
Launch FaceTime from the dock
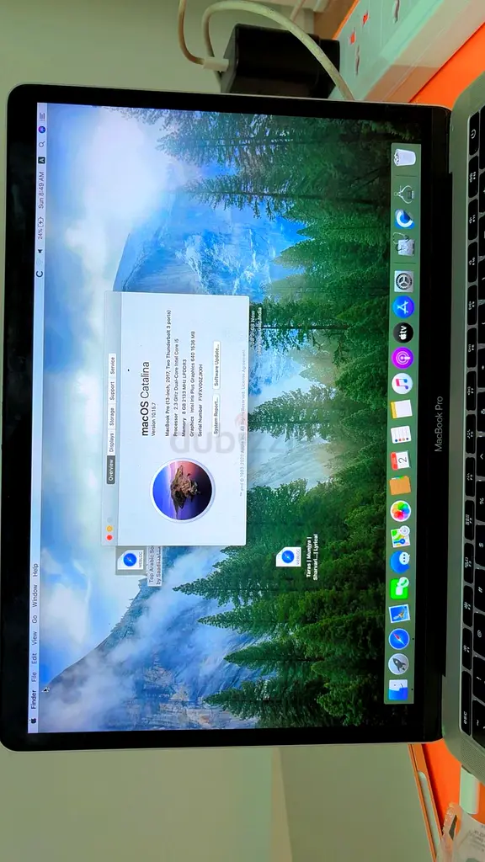coord(399,588)
